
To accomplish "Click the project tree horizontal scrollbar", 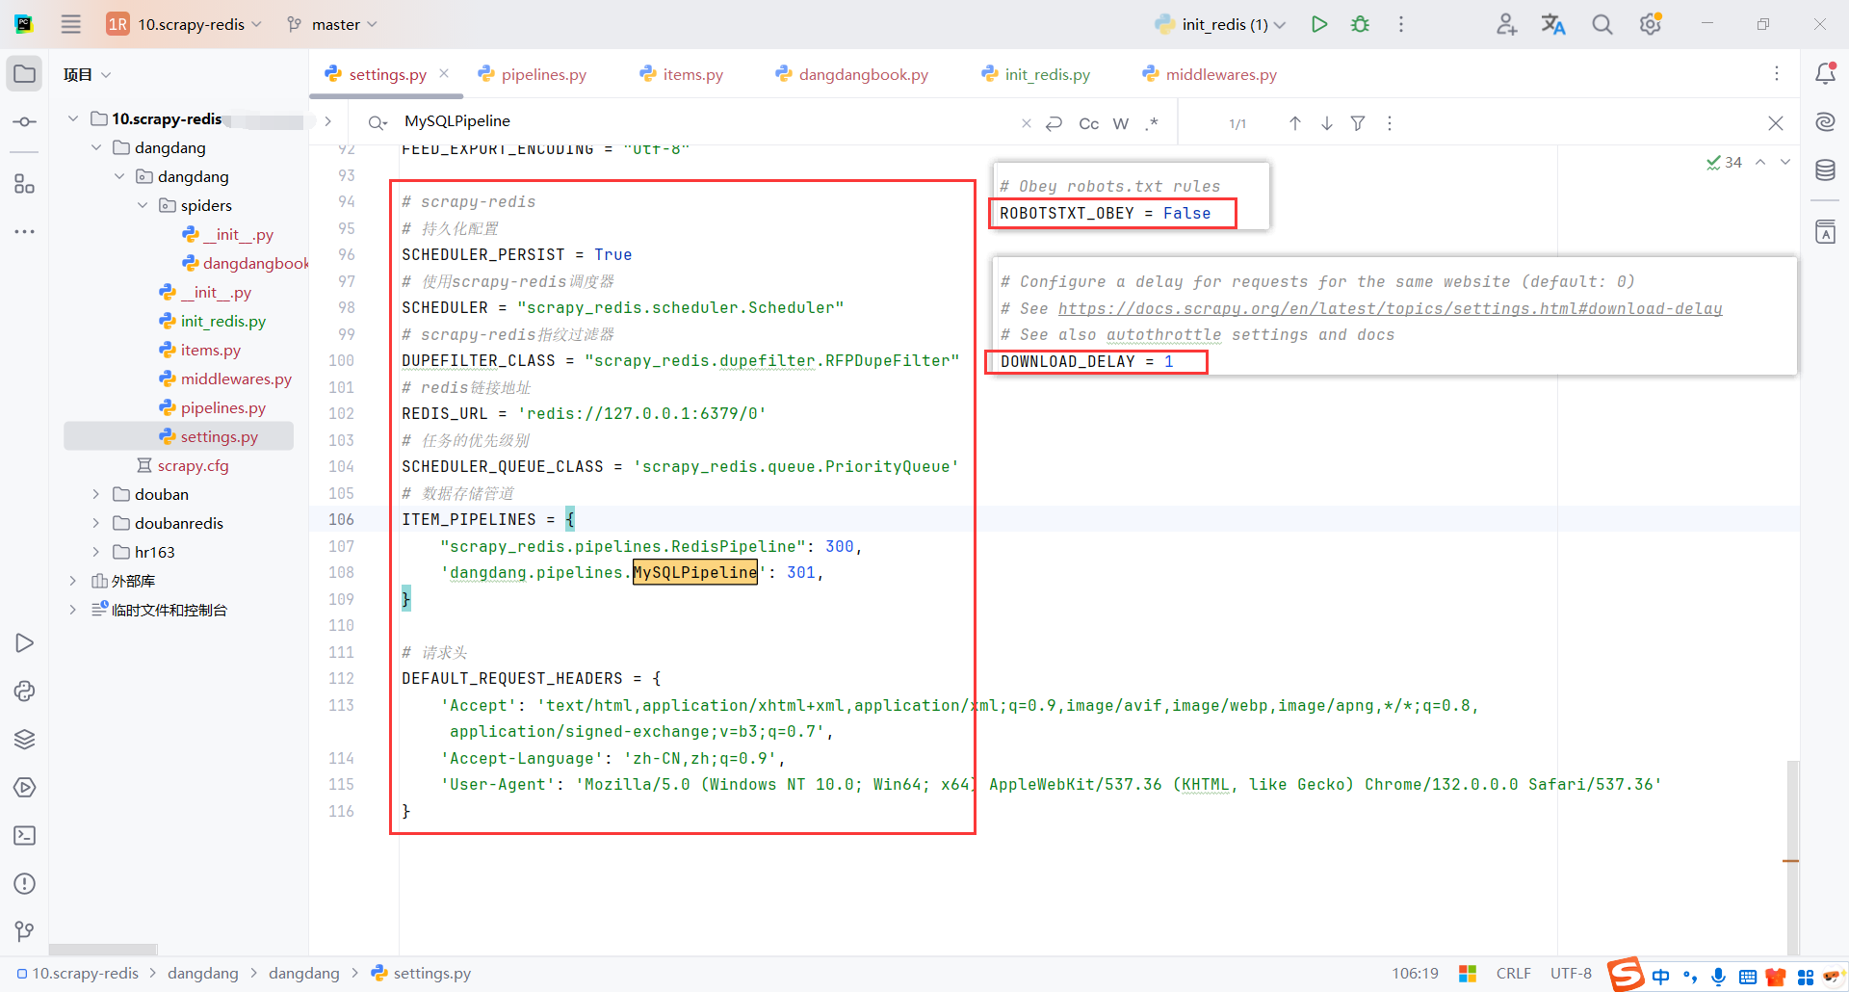I will (103, 950).
